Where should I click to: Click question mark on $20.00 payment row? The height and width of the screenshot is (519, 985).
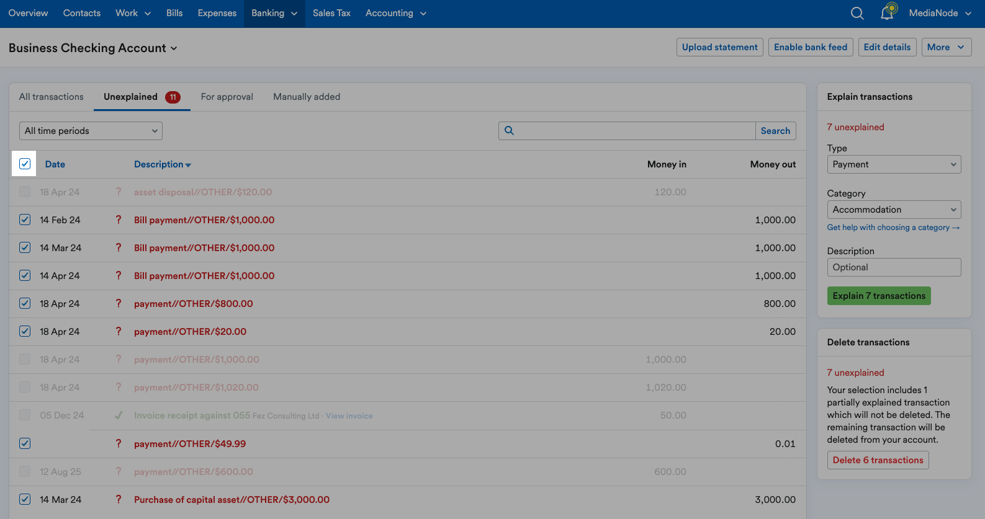click(x=119, y=332)
